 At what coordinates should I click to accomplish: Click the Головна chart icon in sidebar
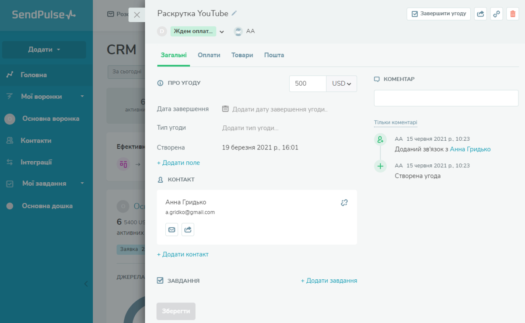pos(10,75)
